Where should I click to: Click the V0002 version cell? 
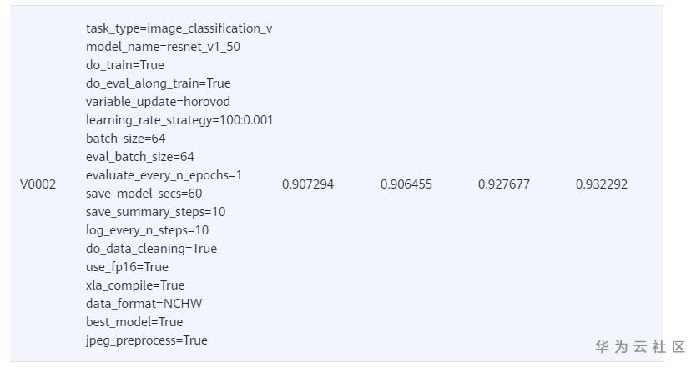click(38, 184)
